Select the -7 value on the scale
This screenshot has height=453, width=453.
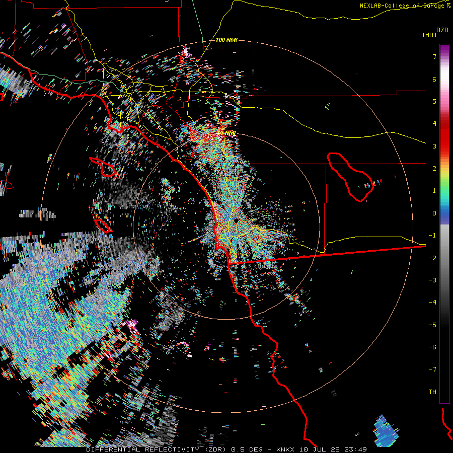point(432,369)
